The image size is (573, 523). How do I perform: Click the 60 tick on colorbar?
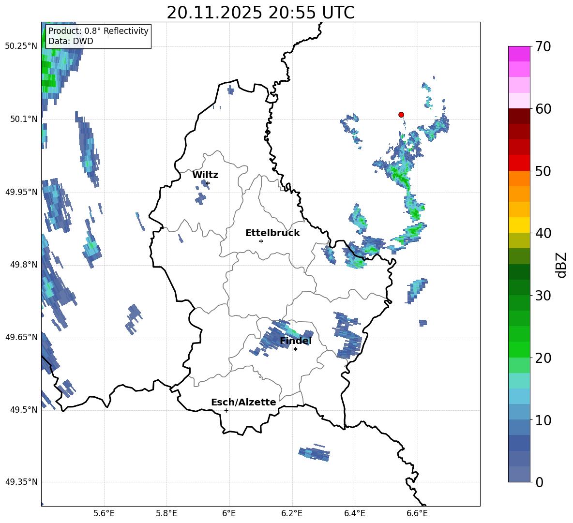(543, 109)
